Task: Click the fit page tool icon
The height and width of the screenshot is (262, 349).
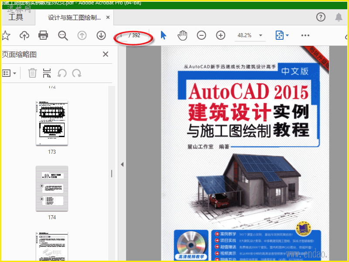Action: coord(279,35)
